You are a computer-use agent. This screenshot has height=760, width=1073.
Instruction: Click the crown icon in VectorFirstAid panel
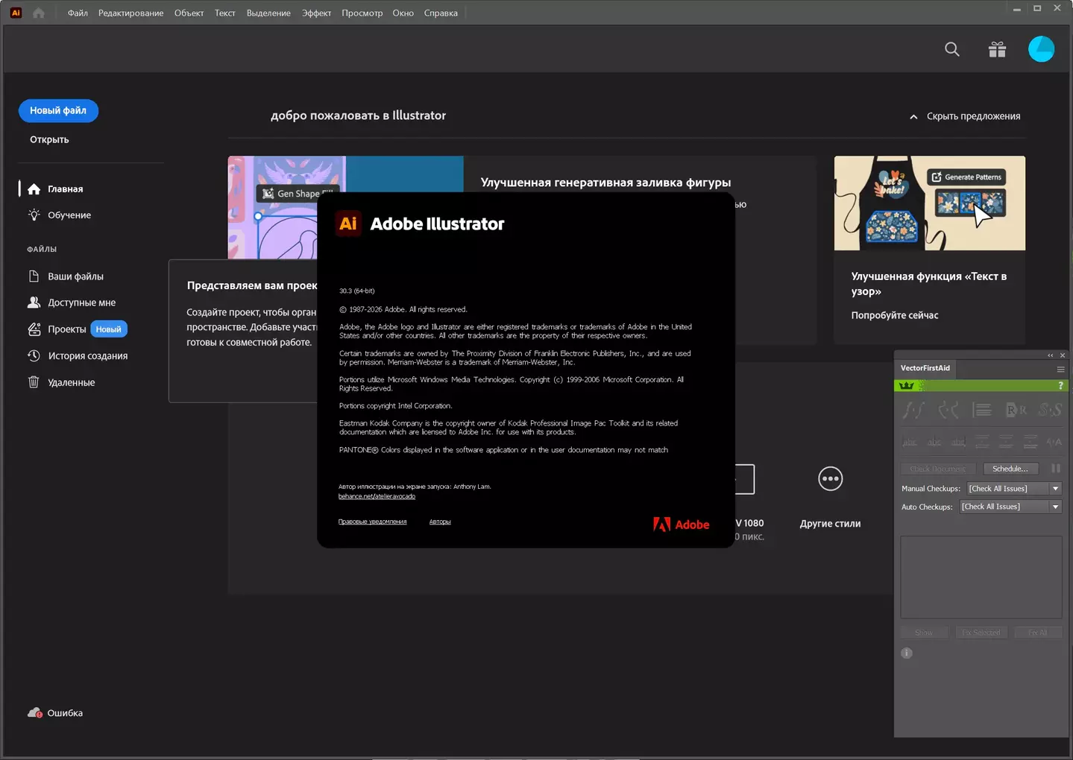tap(907, 386)
